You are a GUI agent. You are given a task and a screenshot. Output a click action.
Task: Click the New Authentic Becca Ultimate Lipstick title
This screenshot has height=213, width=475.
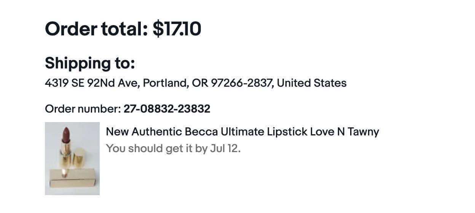tap(242, 132)
